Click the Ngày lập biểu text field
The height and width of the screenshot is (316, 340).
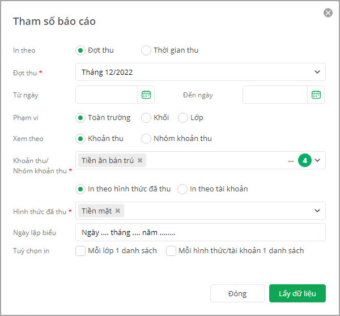[x=201, y=232]
